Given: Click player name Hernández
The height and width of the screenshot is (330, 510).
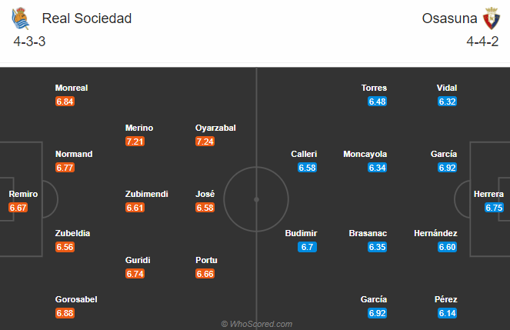Looking at the screenshot, I should tap(435, 233).
